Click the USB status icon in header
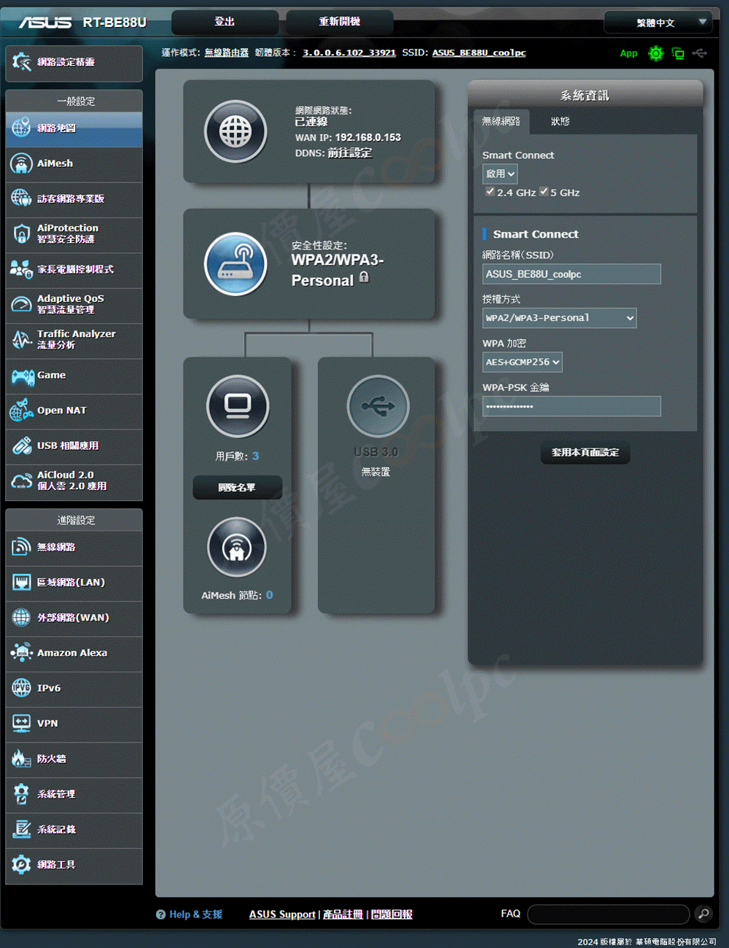 pos(700,53)
